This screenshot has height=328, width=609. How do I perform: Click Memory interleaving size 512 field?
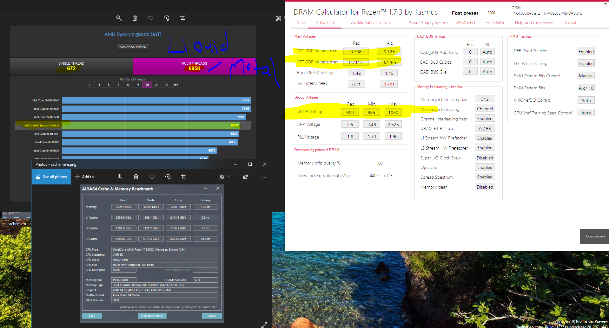pos(485,99)
